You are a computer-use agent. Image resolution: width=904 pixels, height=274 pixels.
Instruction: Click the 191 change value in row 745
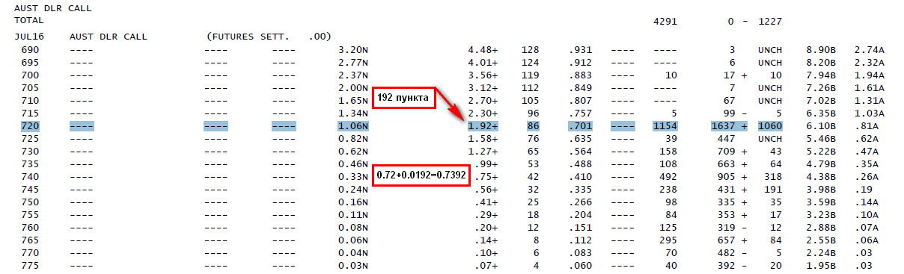coord(773,189)
